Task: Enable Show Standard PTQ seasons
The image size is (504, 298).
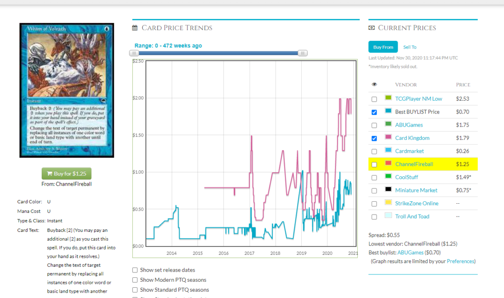Action: pos(135,290)
